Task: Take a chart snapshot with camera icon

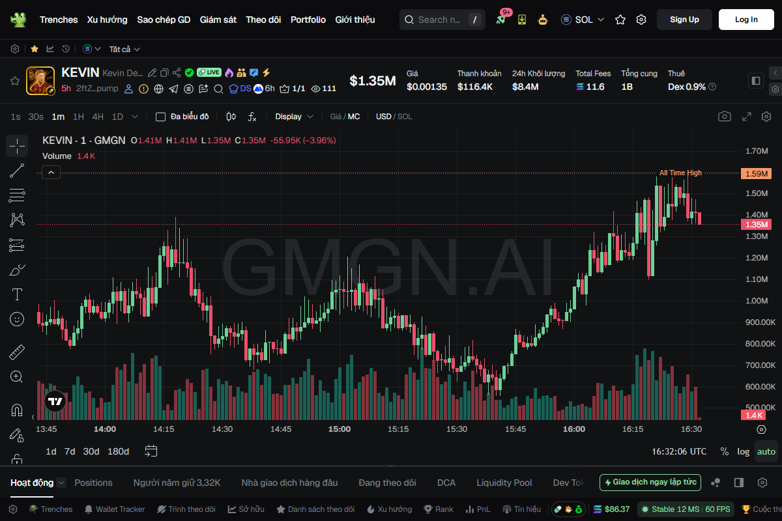Action: pos(725,117)
